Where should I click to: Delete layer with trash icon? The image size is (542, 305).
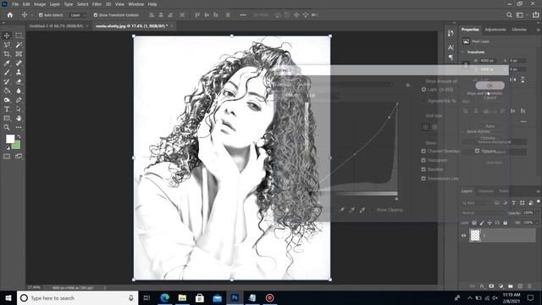tap(529, 286)
